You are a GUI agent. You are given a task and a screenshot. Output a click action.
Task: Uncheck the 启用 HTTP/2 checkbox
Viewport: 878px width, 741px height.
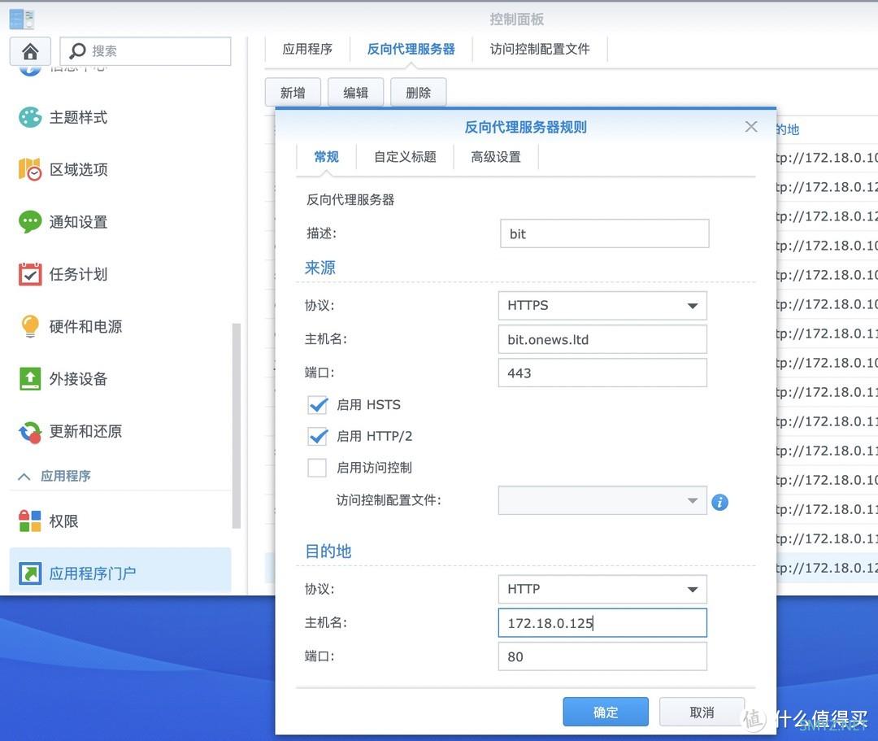pos(317,437)
